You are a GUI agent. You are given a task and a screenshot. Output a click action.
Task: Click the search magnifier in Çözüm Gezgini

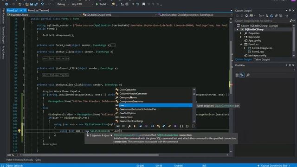pos(291,20)
